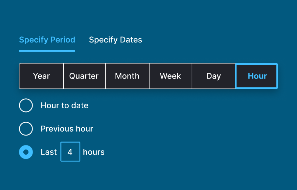Click the blue underline beneath Specify Period
The image size is (297, 190).
47,51
